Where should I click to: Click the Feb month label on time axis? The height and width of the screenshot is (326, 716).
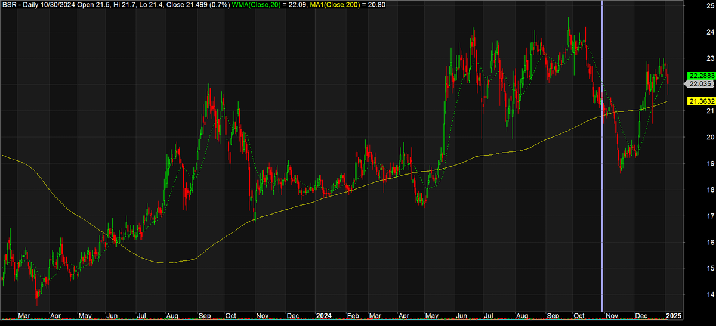click(x=353, y=315)
